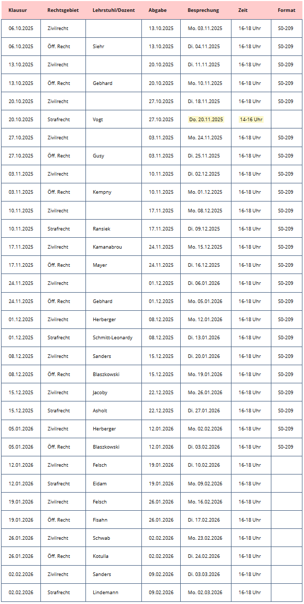Select the Dozent cell Siehr
Image resolution: width=304 pixels, height=604 pixels.
click(x=98, y=46)
